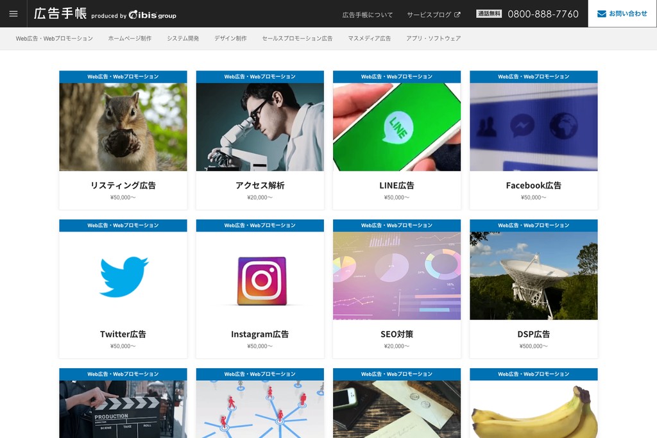The image size is (657, 438).
Task: Click the お問い合わせ contact button
Action: 622,14
